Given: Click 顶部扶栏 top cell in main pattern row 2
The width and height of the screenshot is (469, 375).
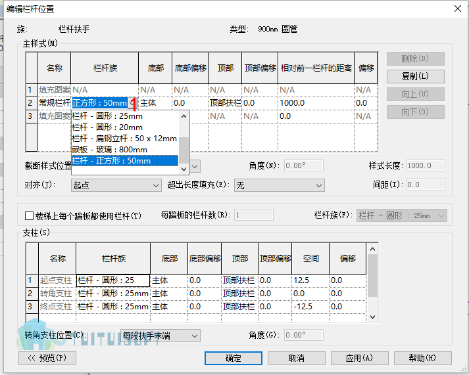Looking at the screenshot, I should (225, 103).
